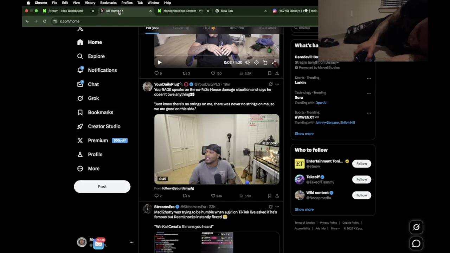Share the top video post
The image size is (450, 253).
(277, 73)
